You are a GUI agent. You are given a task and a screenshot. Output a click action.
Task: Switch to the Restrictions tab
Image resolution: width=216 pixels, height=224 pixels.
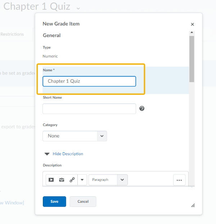(12, 34)
